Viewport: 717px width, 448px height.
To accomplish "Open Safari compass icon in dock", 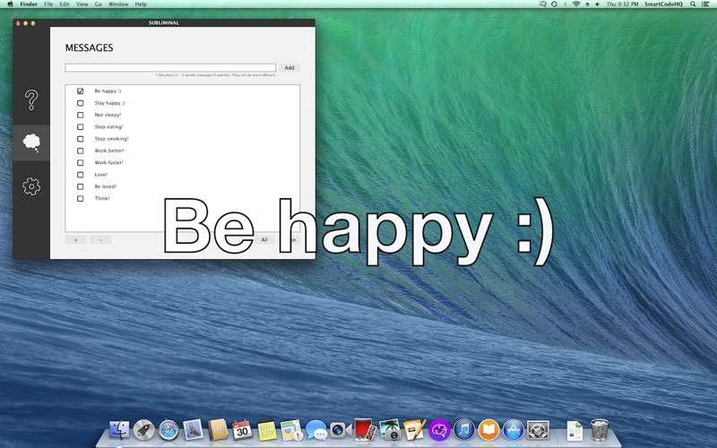I will [168, 430].
